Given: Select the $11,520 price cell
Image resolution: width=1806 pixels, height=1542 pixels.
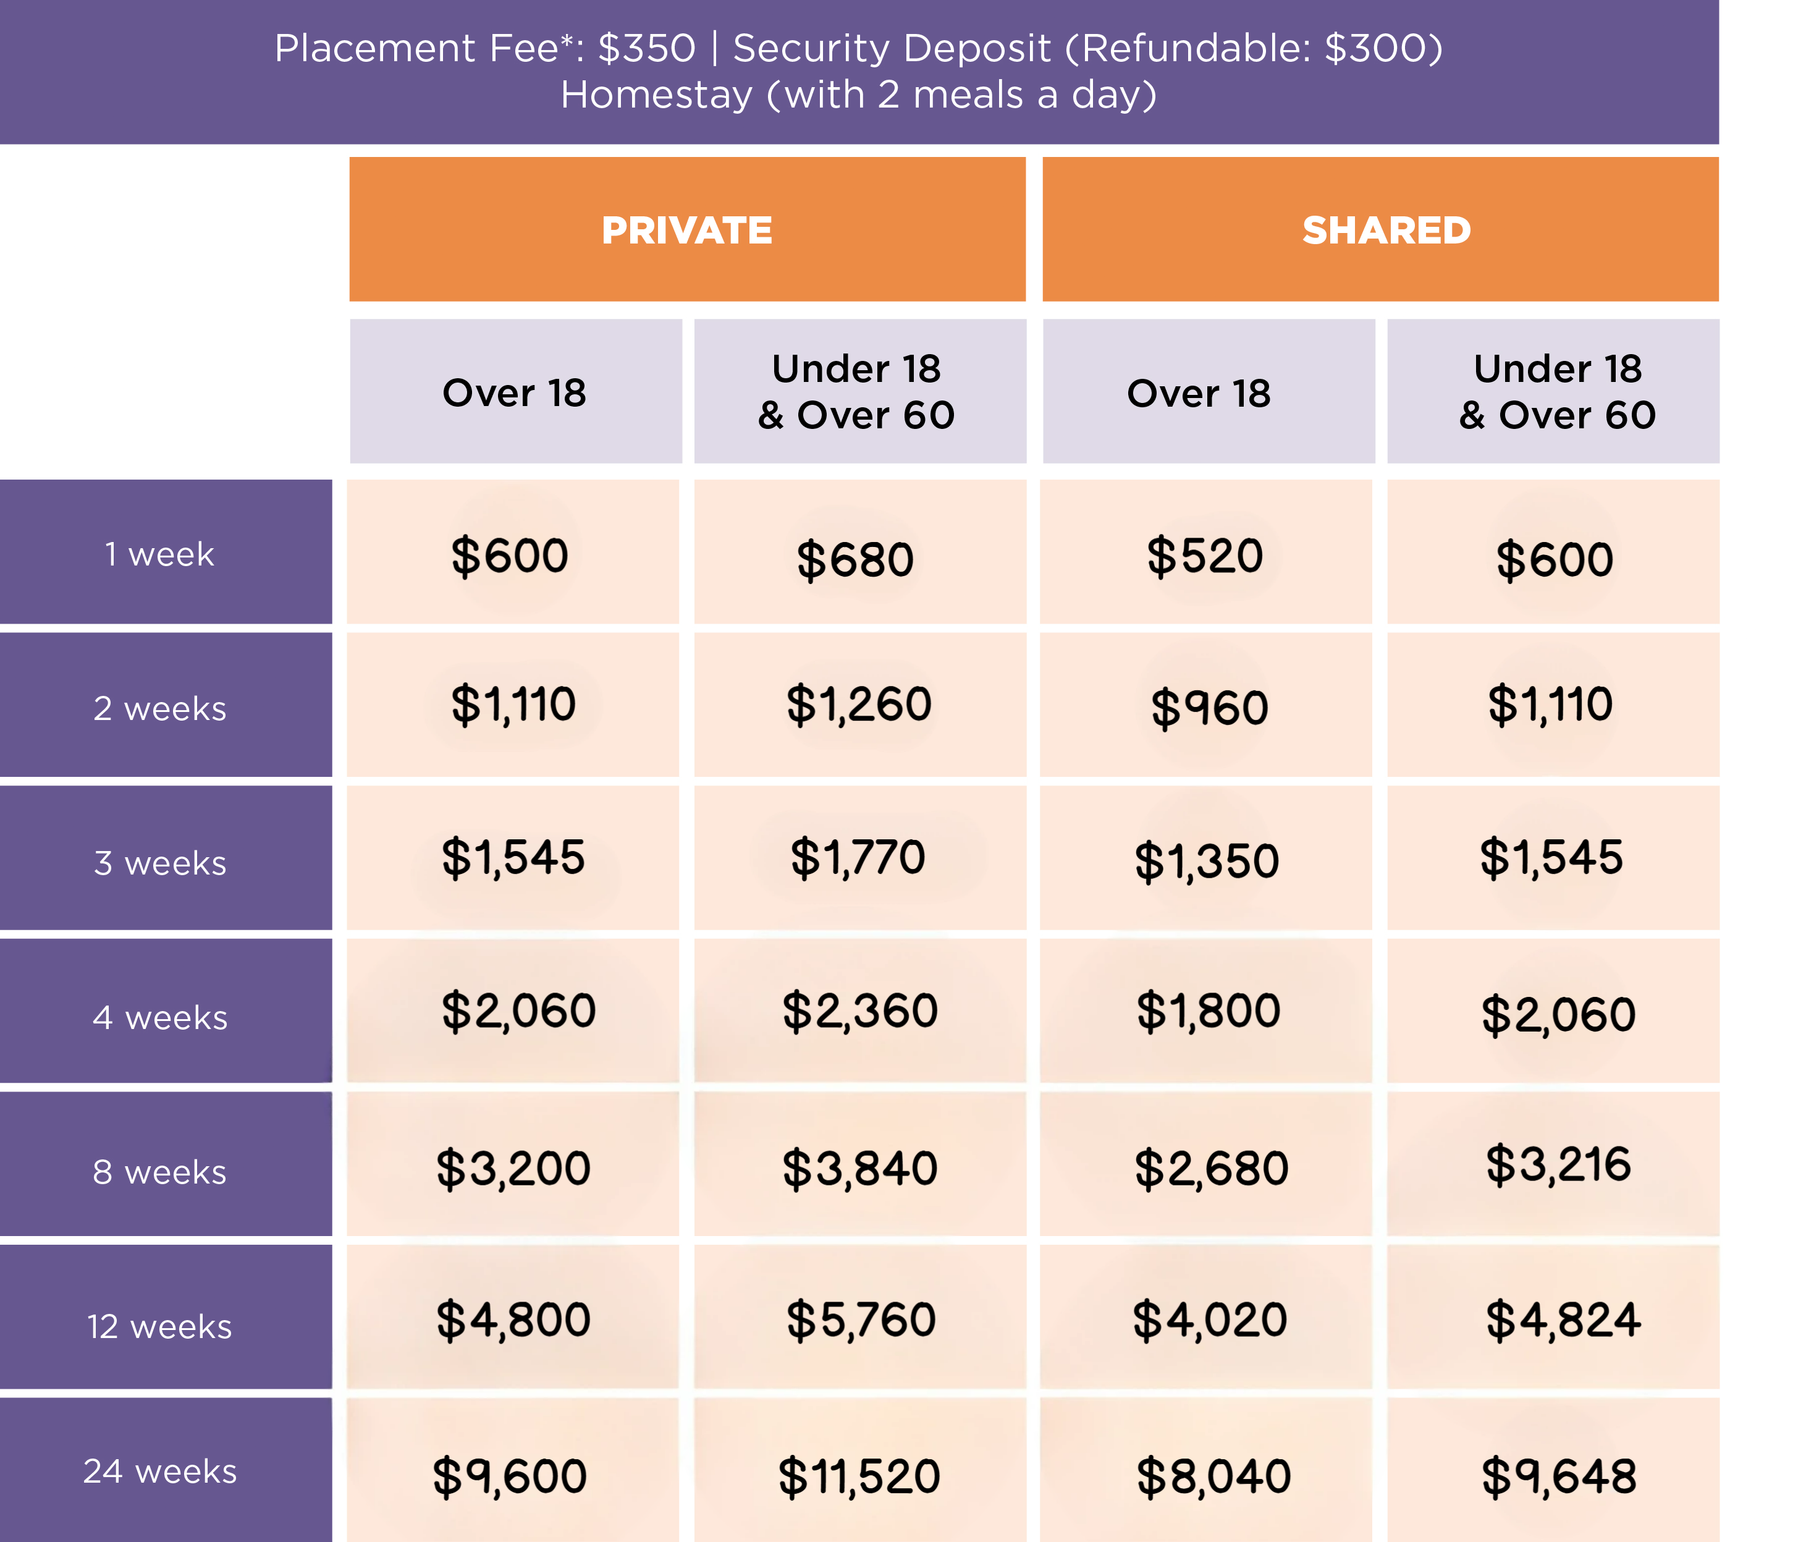Looking at the screenshot, I should tap(859, 1476).
